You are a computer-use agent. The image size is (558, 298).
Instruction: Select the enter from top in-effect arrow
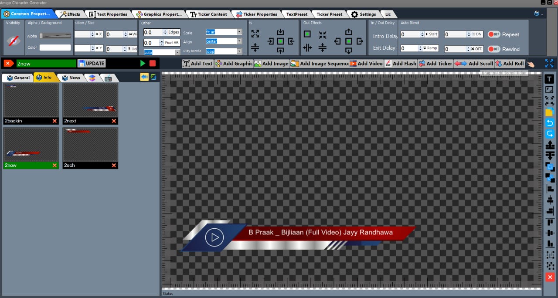(x=280, y=32)
